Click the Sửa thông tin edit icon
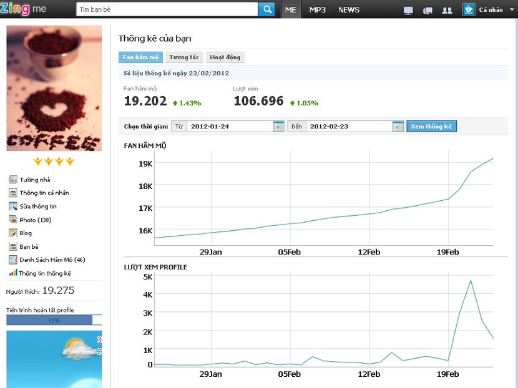 (13, 206)
